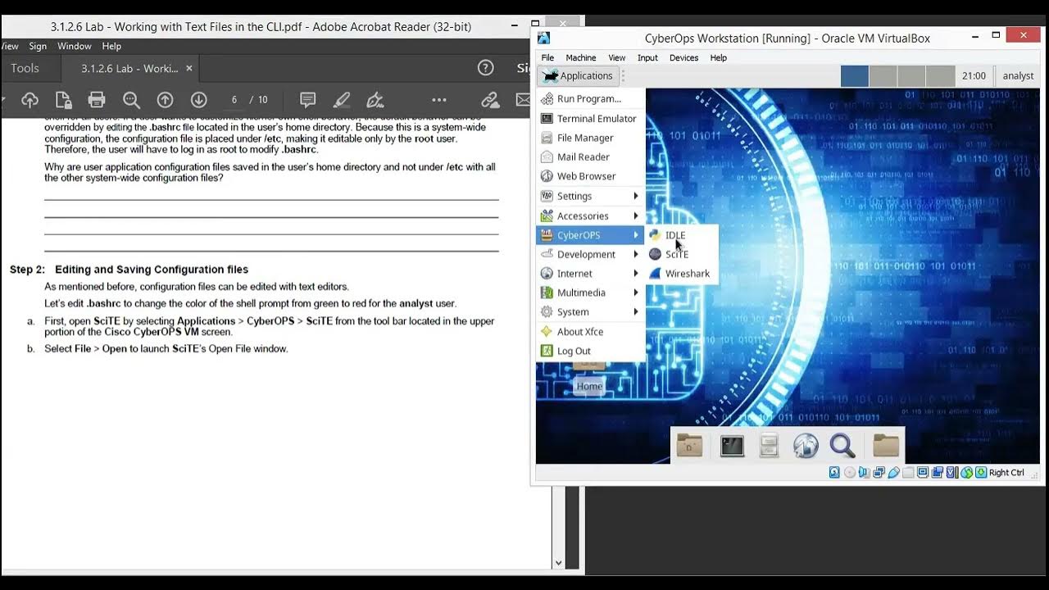Launch IDLE from CyberOPS submenu
1049x590 pixels.
(x=682, y=235)
